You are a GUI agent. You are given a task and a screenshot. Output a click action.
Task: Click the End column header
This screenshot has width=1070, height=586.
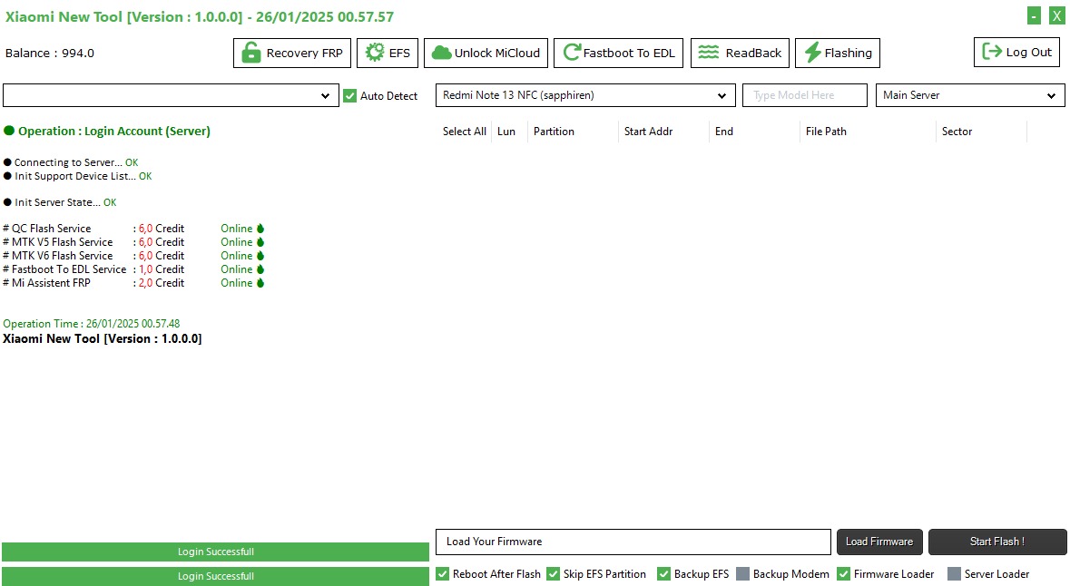(724, 132)
